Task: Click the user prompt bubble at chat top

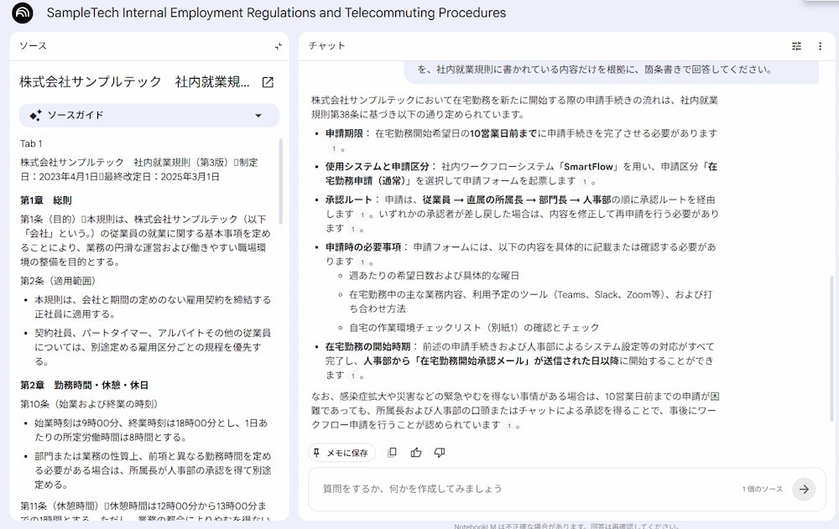Action: (611, 72)
